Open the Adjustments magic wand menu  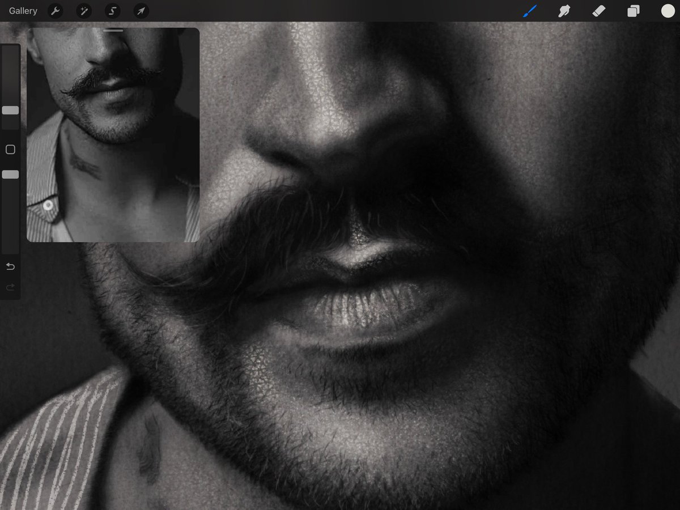click(x=84, y=11)
